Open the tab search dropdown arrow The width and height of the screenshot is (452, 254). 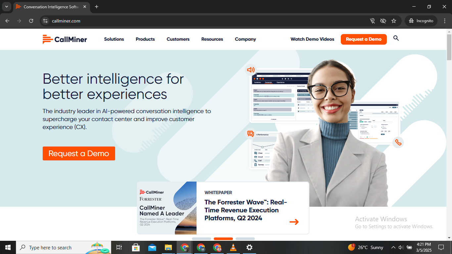click(6, 7)
